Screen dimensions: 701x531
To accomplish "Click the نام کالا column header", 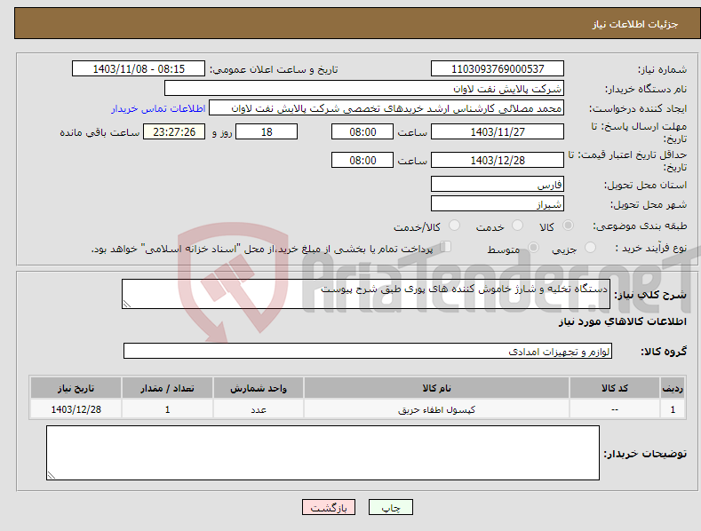I will click(436, 388).
